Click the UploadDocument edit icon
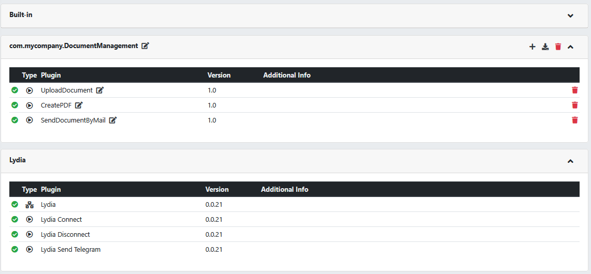591x274 pixels. tap(100, 90)
